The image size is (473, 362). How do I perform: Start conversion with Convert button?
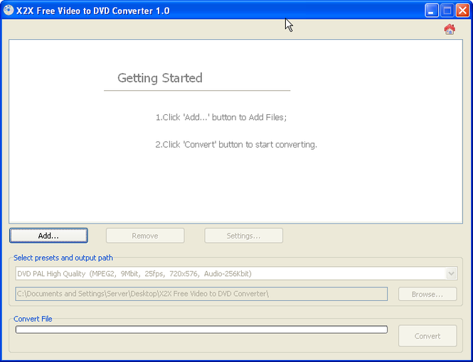coord(427,336)
